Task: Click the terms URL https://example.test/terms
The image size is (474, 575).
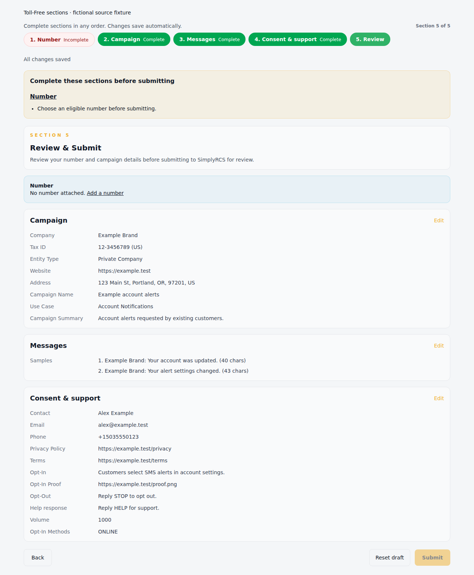Action: click(133, 461)
